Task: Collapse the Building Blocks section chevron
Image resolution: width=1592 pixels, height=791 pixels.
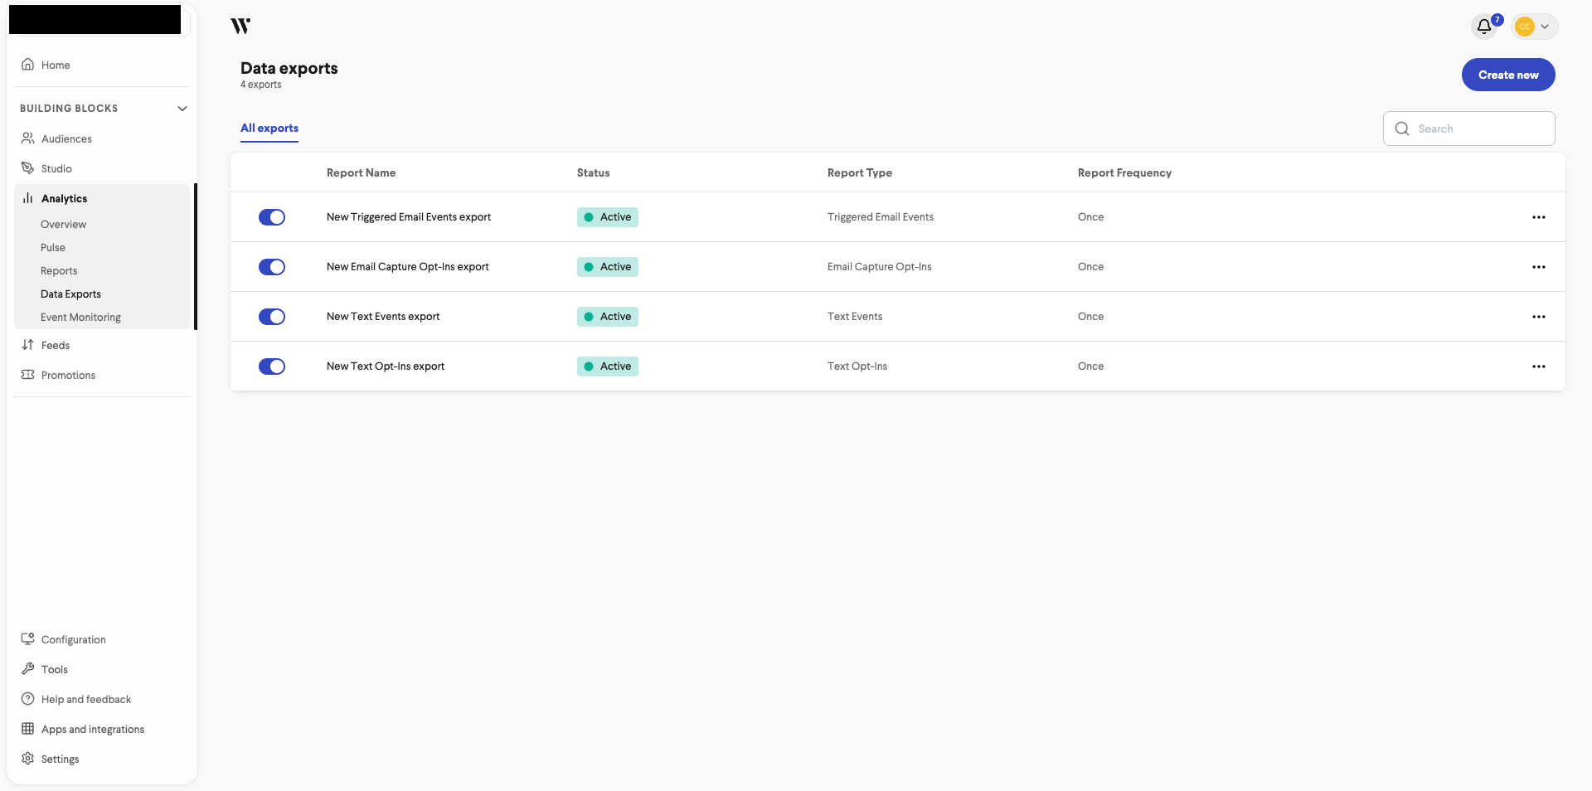Action: pos(182,109)
